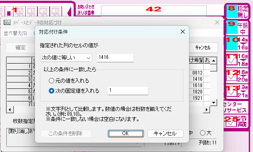The width and height of the screenshot is (253, 152).
Task: Close the スペースとデータの対応づけ window
Action: point(217,22)
